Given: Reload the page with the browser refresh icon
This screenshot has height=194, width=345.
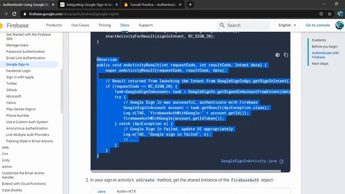Looking at the screenshot, I should click(x=15, y=14).
